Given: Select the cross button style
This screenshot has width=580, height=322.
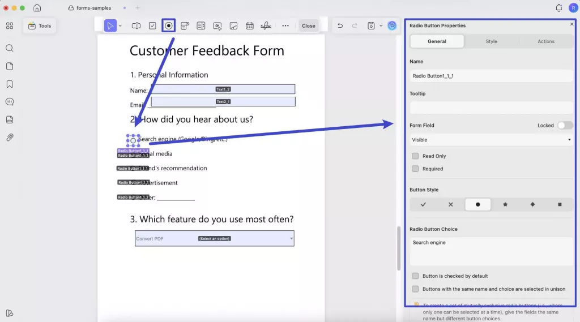Looking at the screenshot, I should point(450,204).
